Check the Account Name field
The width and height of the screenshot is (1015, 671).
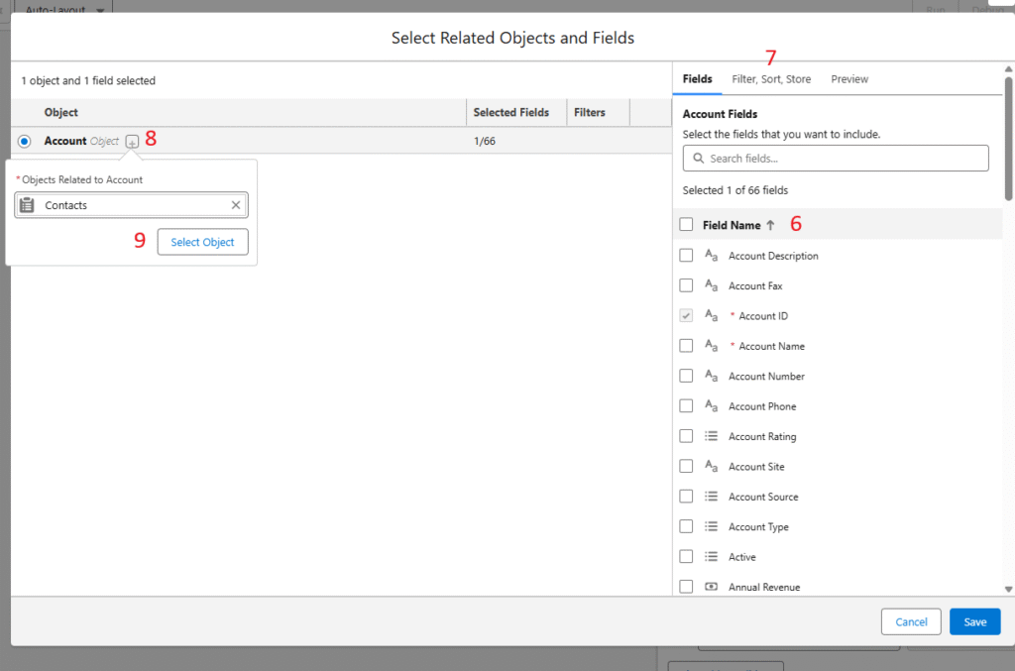tap(686, 346)
